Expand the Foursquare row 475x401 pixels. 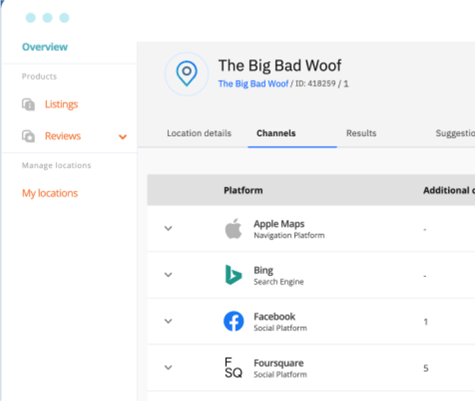tap(168, 368)
